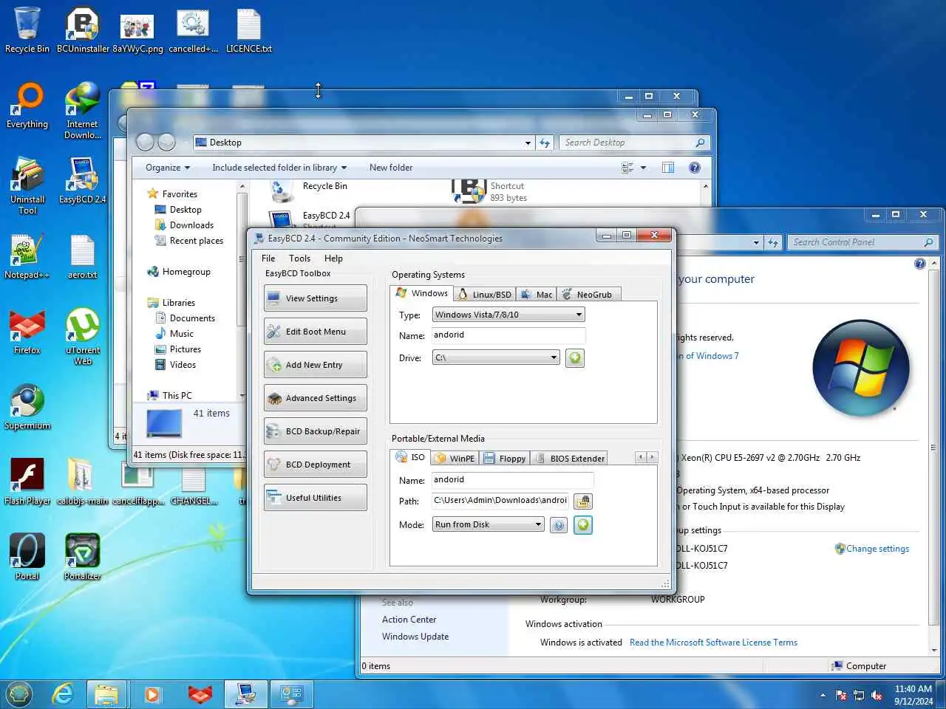The image size is (946, 709).
Task: Click the browse icon beside ISO Path
Action: pos(583,501)
